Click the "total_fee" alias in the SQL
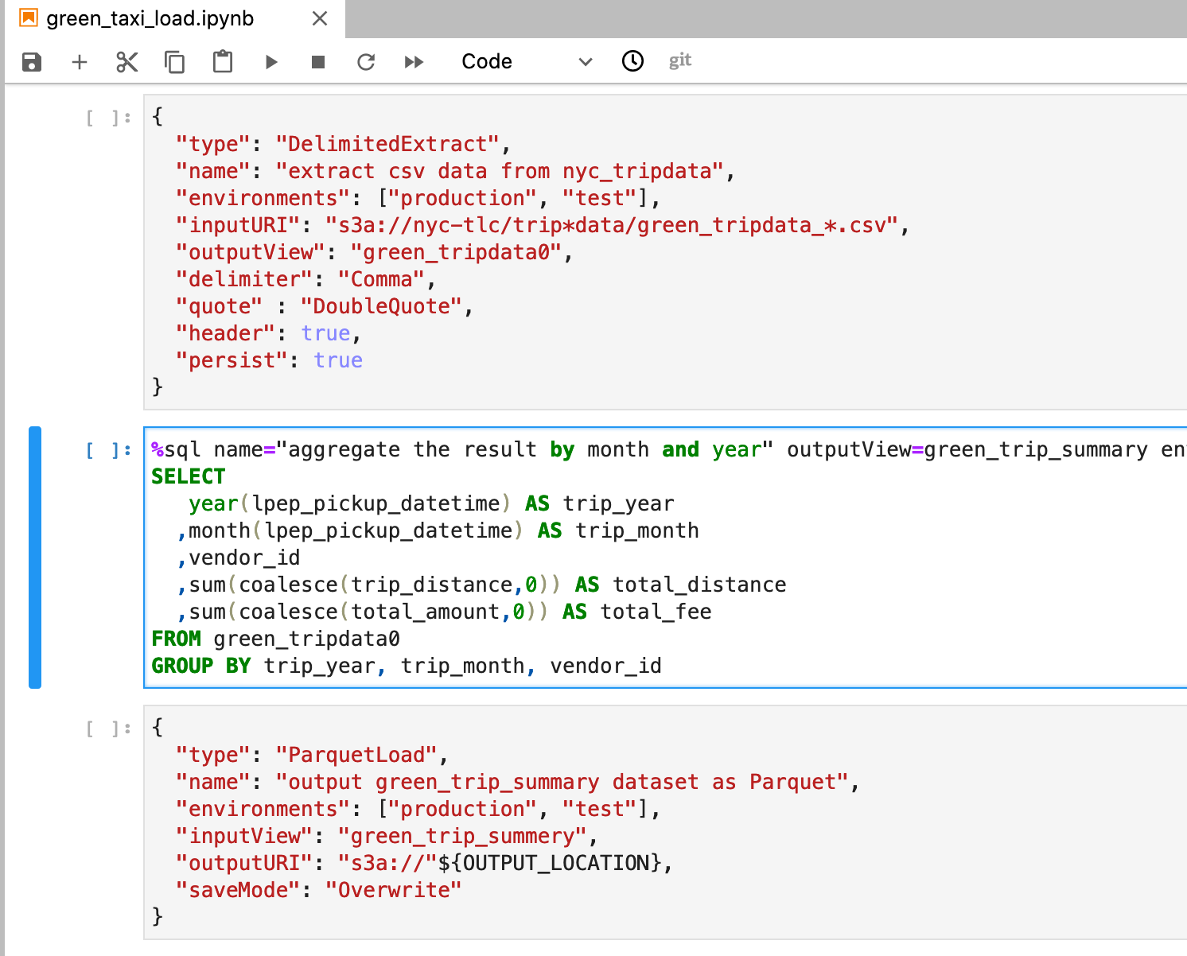Viewport: 1187px width, 956px height. pyautogui.click(x=656, y=612)
